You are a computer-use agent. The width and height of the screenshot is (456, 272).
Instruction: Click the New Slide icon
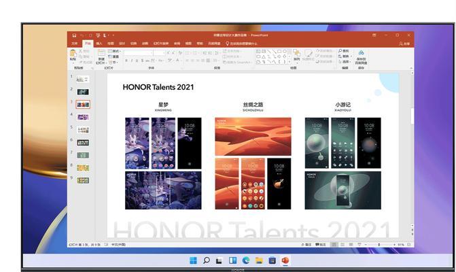[101, 52]
